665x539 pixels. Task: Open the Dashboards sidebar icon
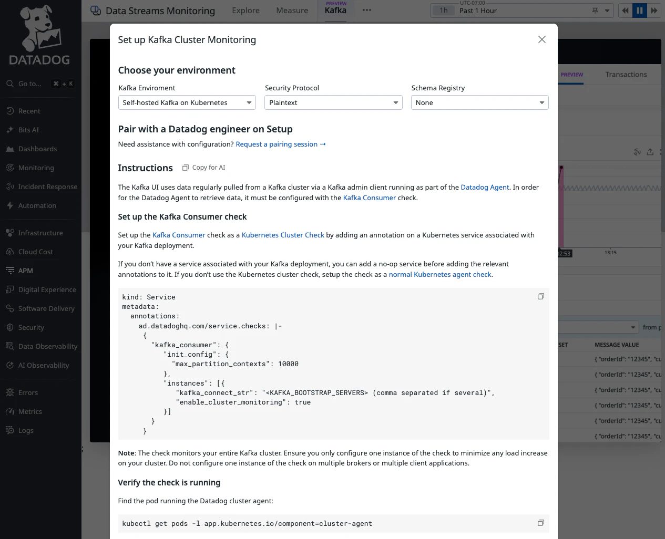coord(10,149)
